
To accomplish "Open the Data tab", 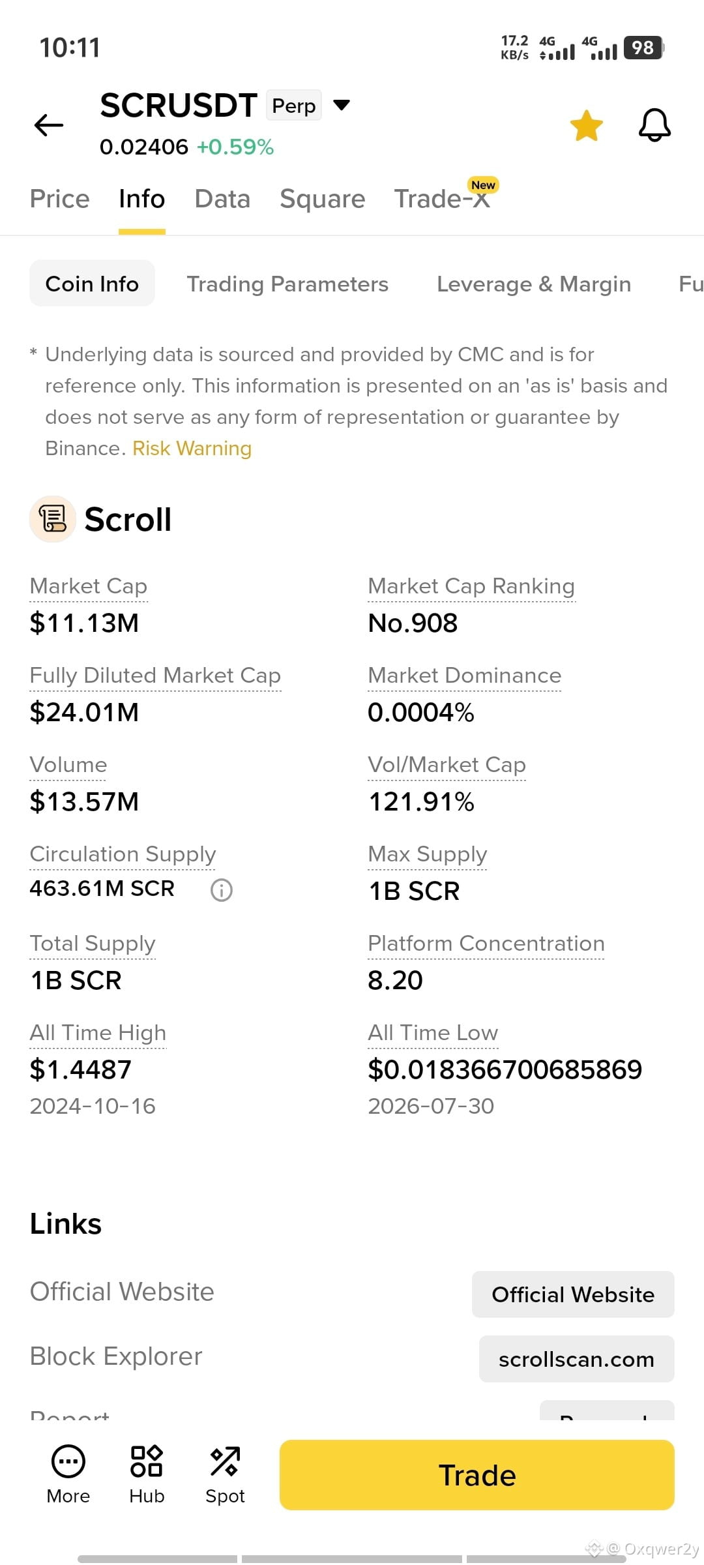I will point(222,199).
